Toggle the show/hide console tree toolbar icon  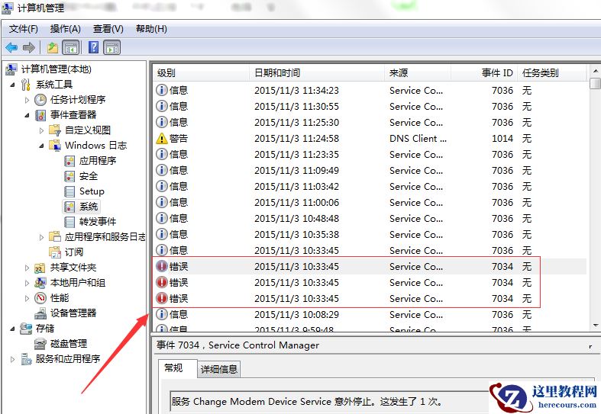click(x=71, y=48)
